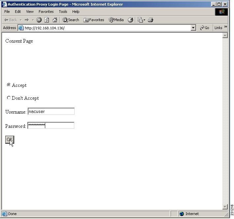Image resolution: width=234 pixels, height=219 pixels.
Task: Select the Accept radio button
Action: pos(9,85)
